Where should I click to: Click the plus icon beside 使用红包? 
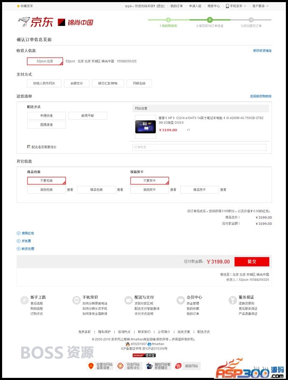pos(18,233)
